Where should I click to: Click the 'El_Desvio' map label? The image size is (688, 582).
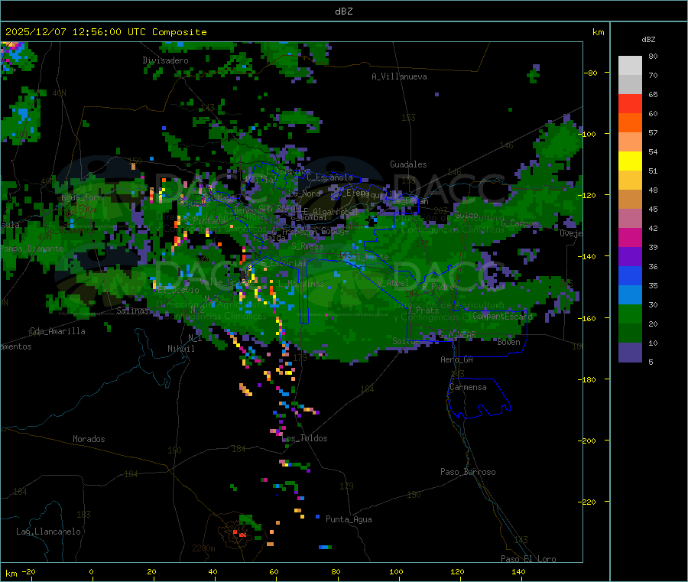179,290
